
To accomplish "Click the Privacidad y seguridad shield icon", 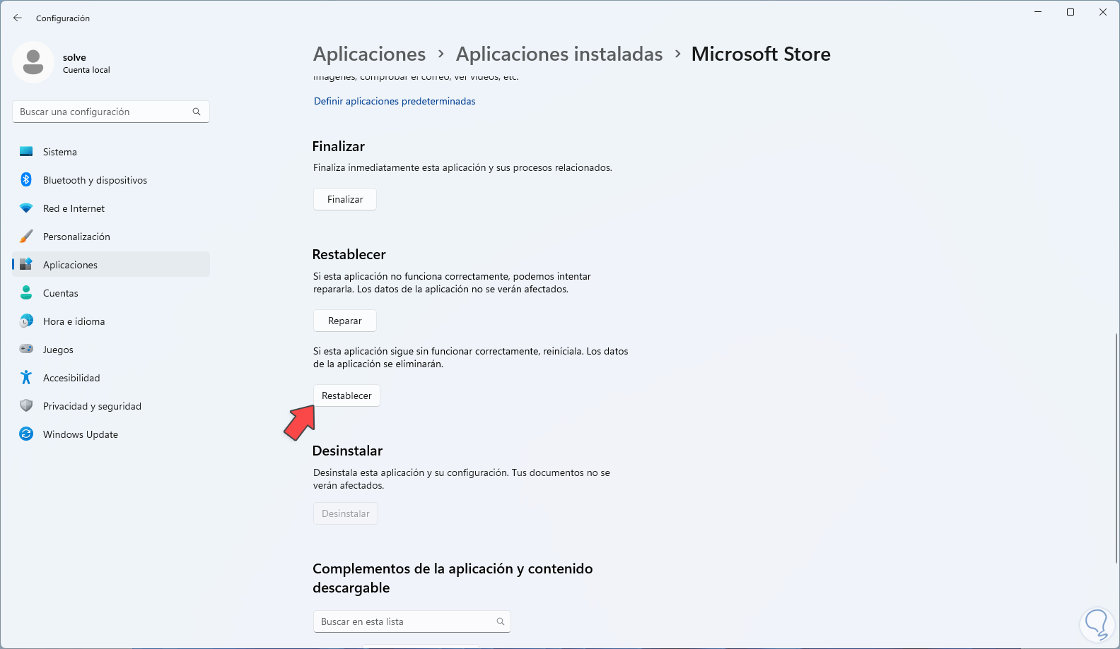I will coord(26,406).
